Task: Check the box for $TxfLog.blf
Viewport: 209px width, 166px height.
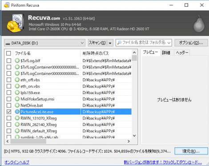Action: [x=9, y=60]
